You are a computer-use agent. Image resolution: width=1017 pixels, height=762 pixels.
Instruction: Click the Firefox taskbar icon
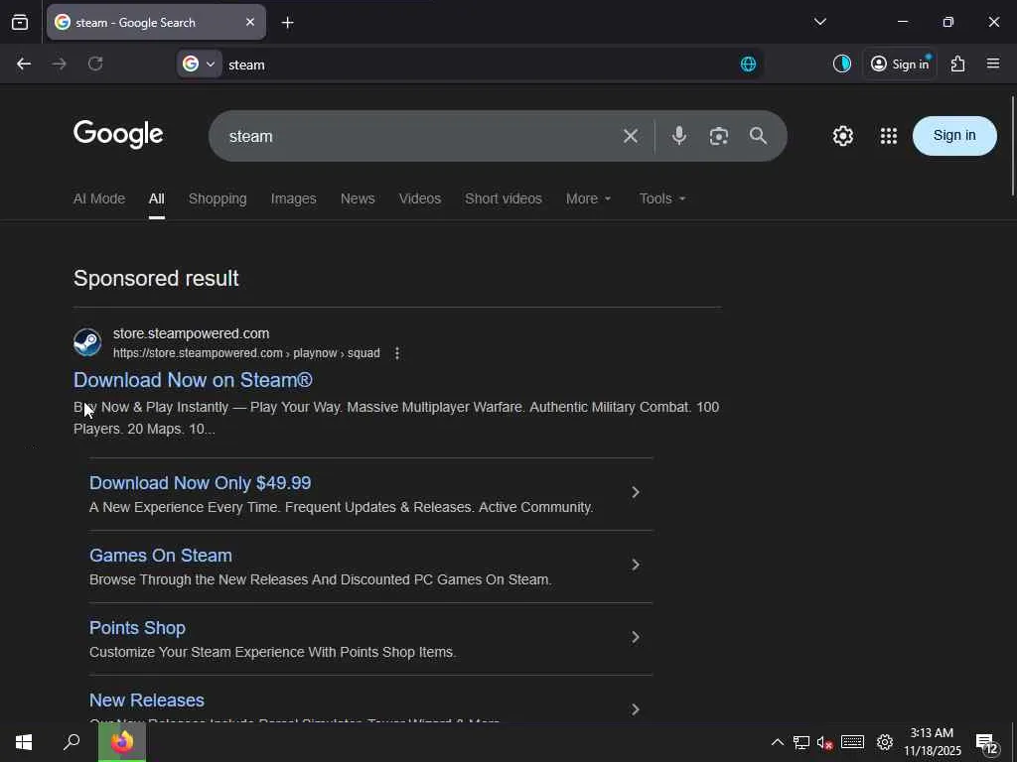pyautogui.click(x=122, y=742)
